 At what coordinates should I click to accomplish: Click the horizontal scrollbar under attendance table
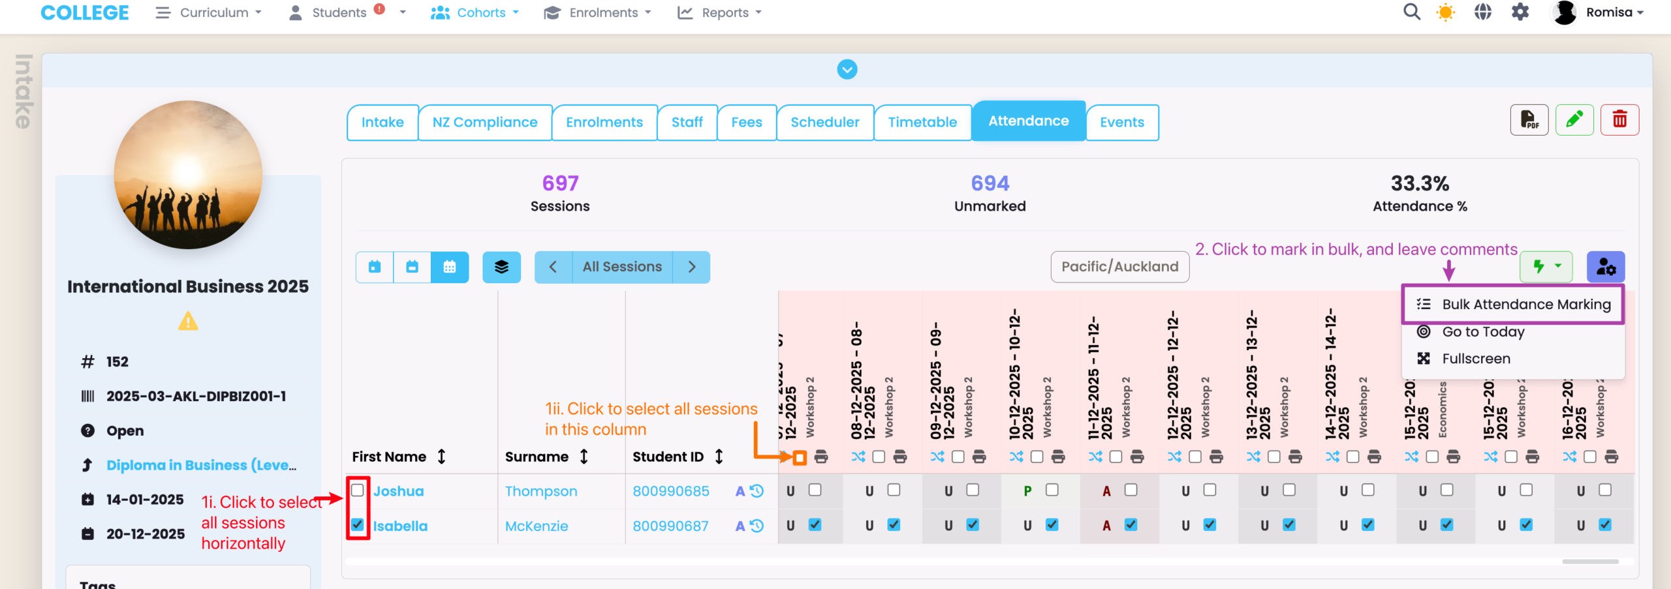[1590, 562]
